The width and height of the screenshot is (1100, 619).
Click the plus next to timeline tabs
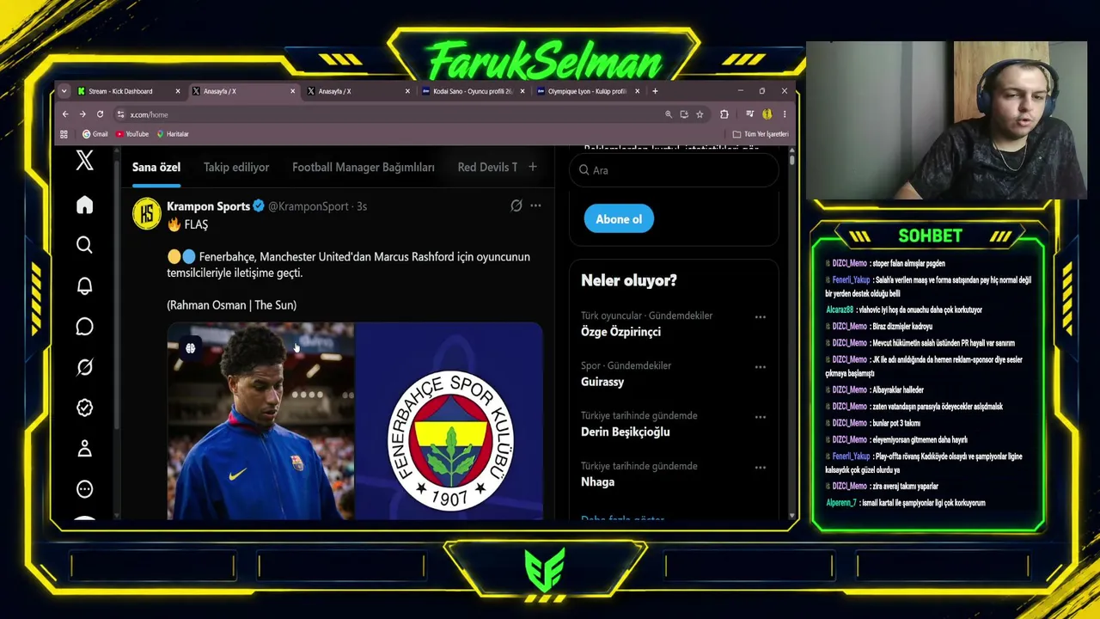(533, 167)
